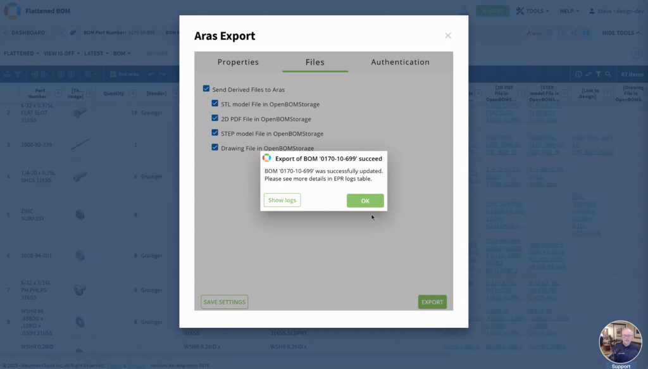
Task: Click the swap arrows icon in grid toolbar
Action: 588,74
